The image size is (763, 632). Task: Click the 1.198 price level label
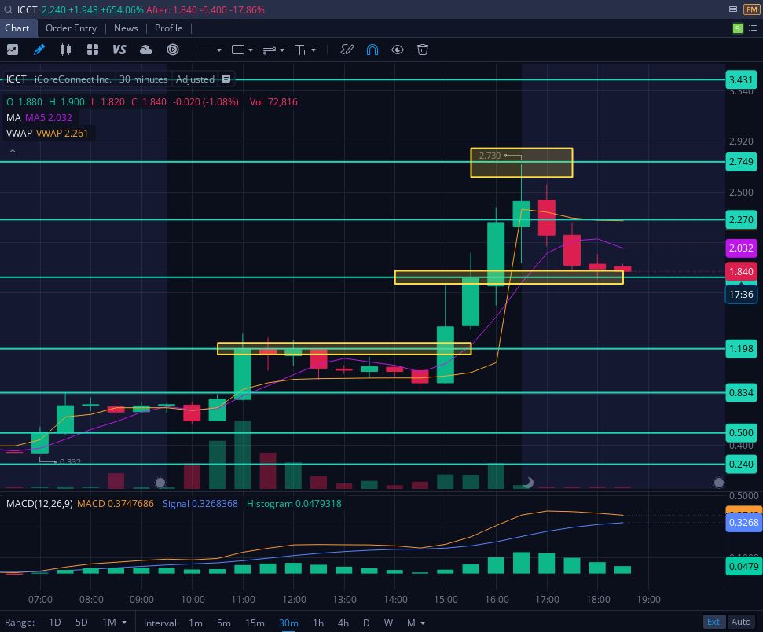click(x=741, y=349)
